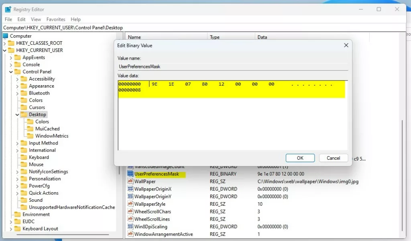Click the HKEY_CURRENT_USER folder icon
The image size is (411, 241).
click(11, 50)
